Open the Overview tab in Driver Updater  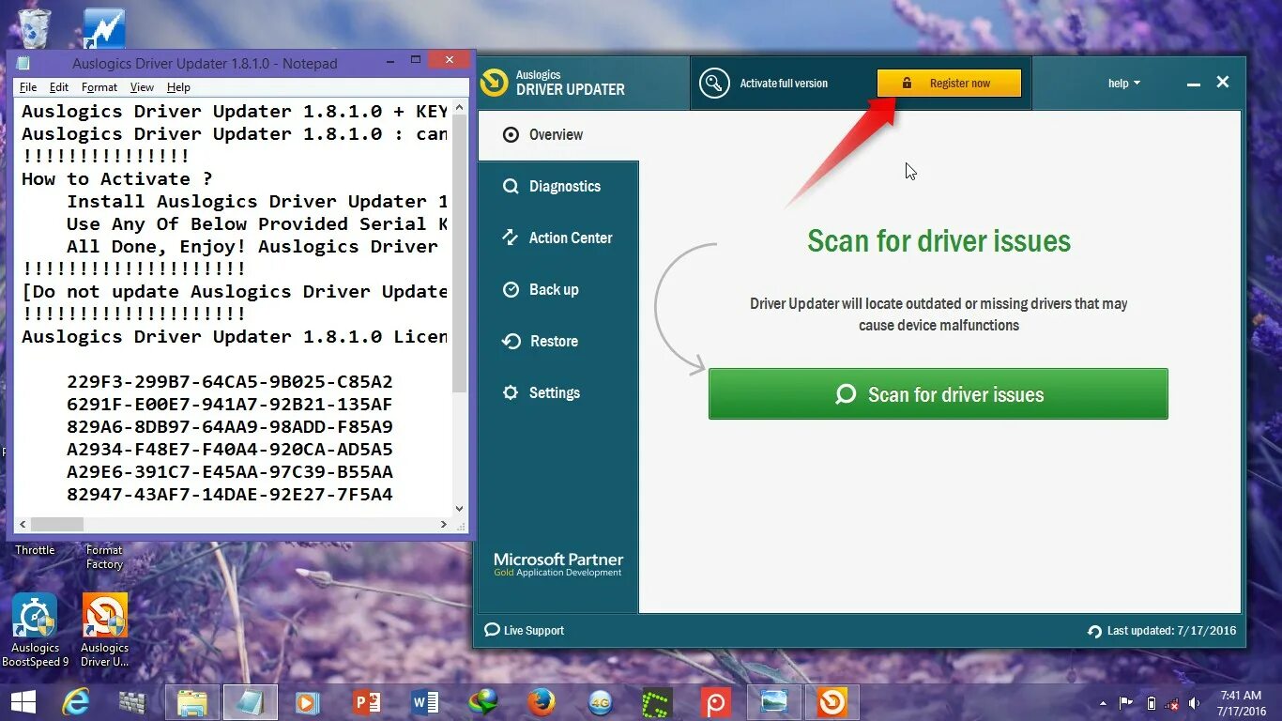pyautogui.click(x=558, y=135)
